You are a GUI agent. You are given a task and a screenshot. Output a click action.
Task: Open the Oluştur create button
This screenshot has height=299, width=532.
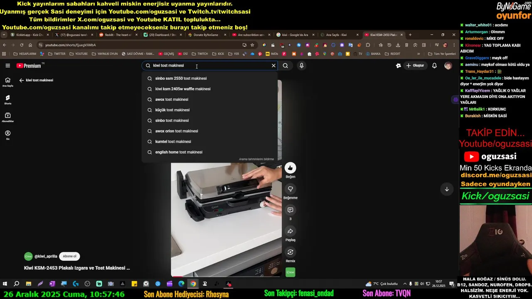click(415, 66)
